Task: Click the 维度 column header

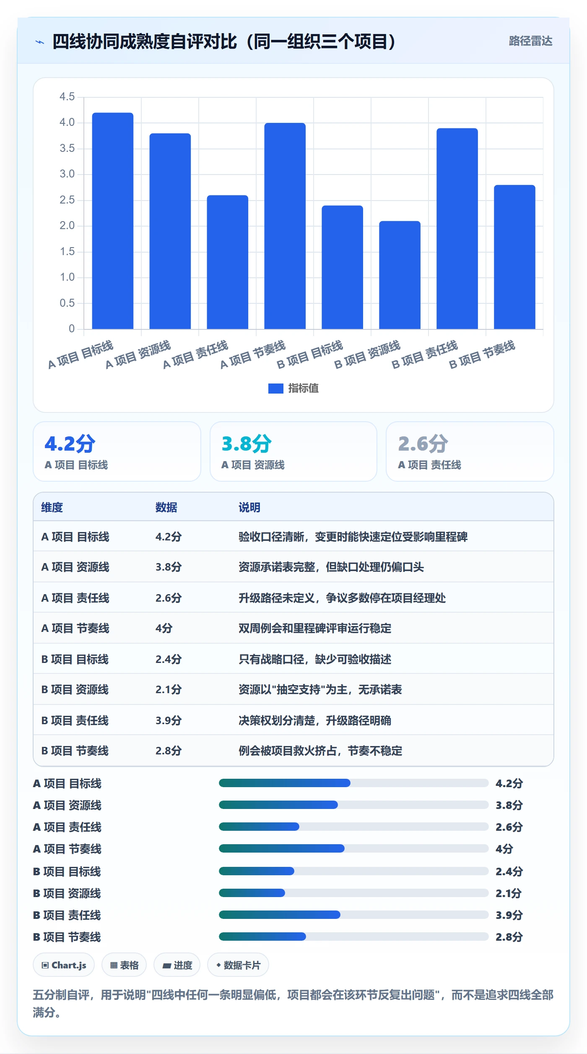Action: [x=52, y=507]
